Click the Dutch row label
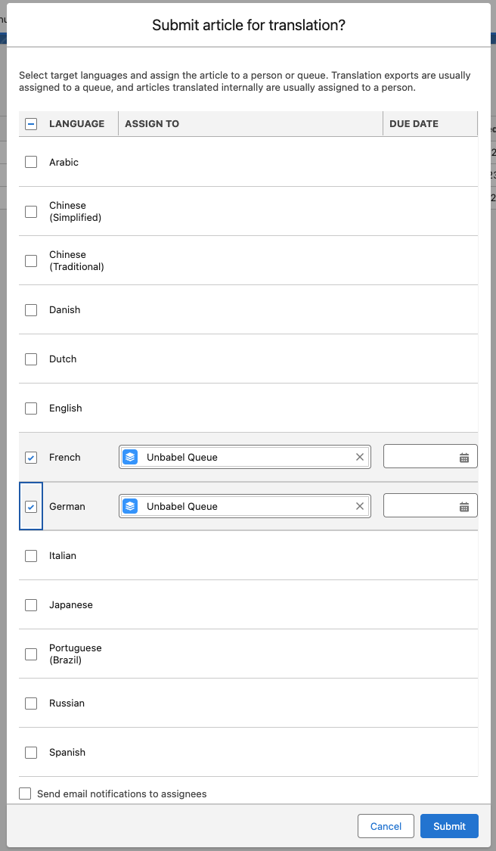496x851 pixels. [63, 359]
